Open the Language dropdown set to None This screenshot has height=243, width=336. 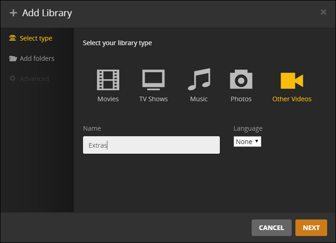click(x=247, y=141)
